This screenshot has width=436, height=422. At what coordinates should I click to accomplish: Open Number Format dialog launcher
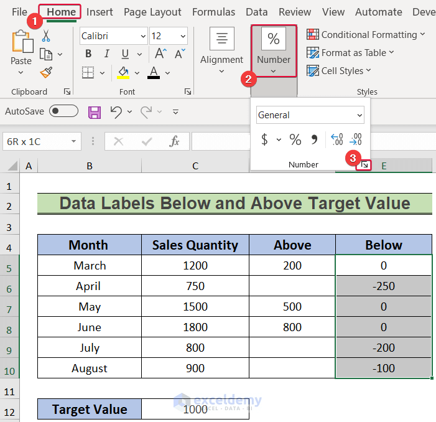364,165
